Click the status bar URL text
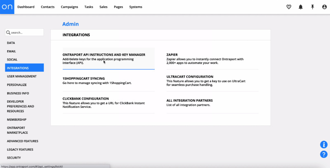330x168 pixels. 32,166
